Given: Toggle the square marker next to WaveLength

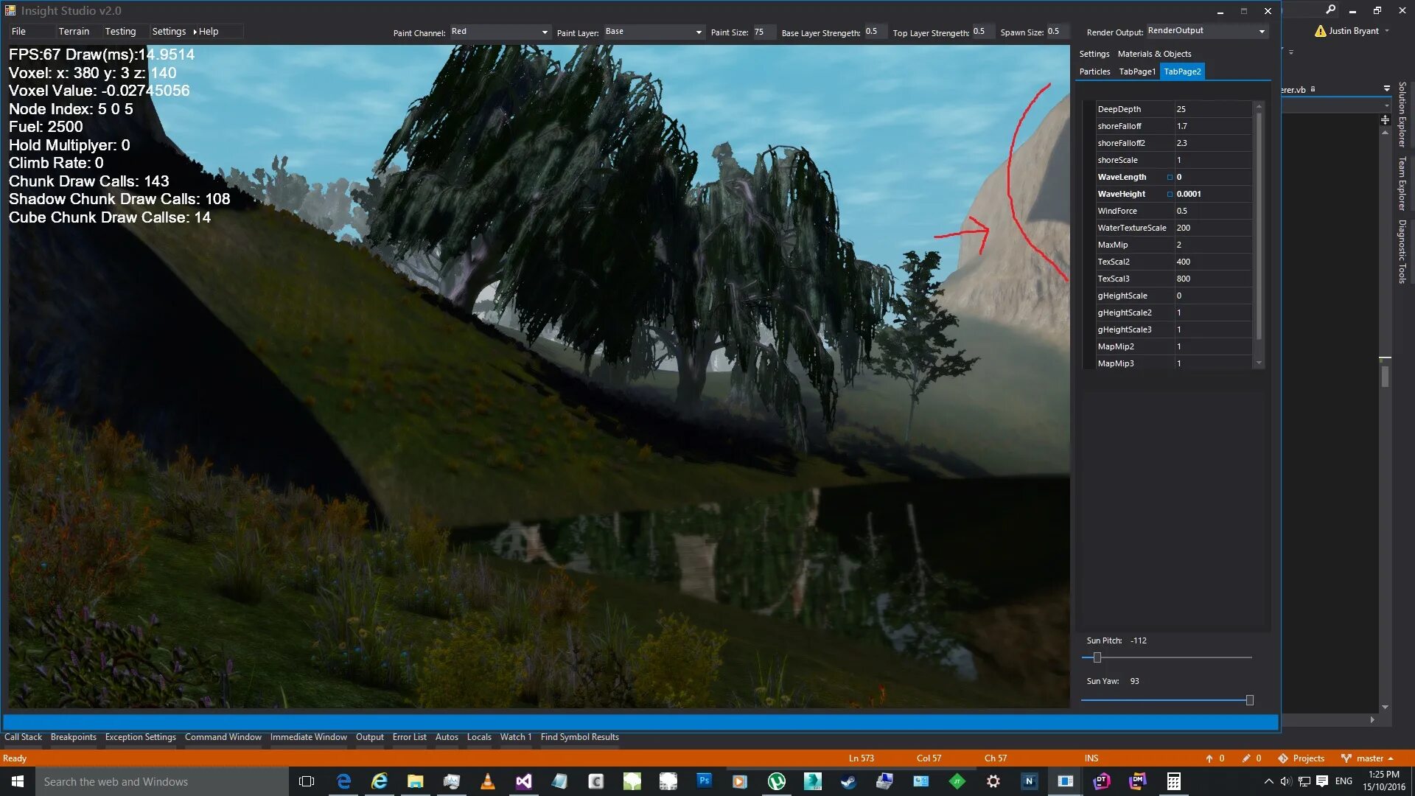Looking at the screenshot, I should [1170, 177].
